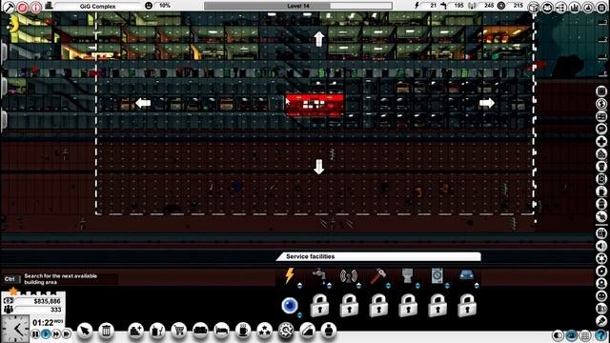Set normal play speed
Image resolution: width=610 pixels, height=343 pixels.
[46, 333]
